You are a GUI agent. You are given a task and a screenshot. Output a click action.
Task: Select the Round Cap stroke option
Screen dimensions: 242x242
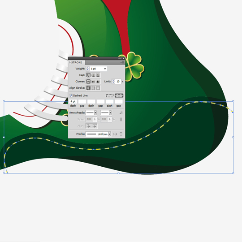[93, 75]
